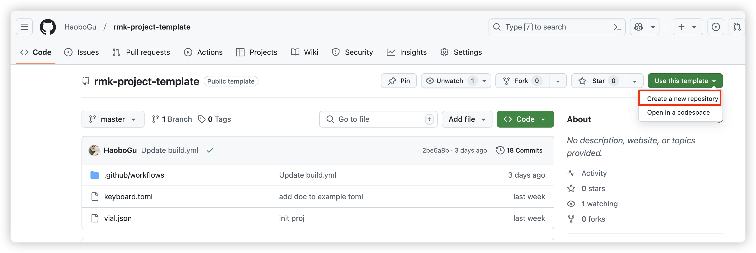Select Create a new repository option
Image resolution: width=756 pixels, height=253 pixels.
(x=682, y=99)
